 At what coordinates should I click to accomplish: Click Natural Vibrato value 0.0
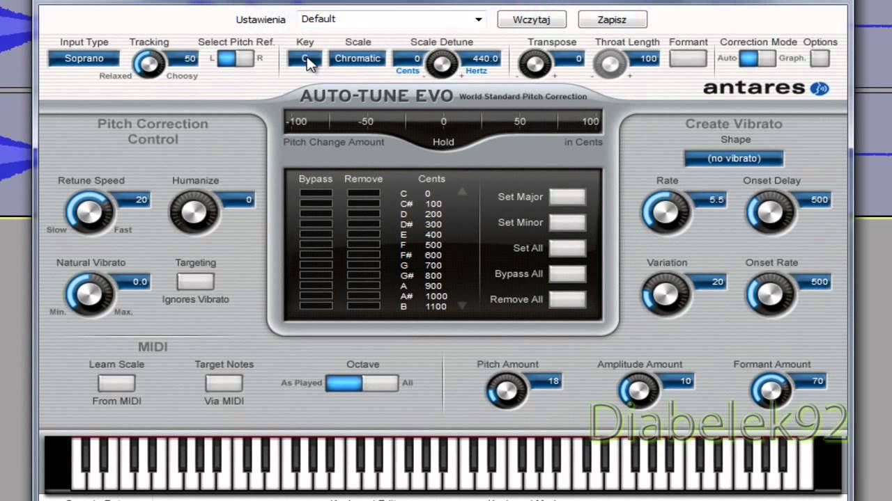(134, 282)
